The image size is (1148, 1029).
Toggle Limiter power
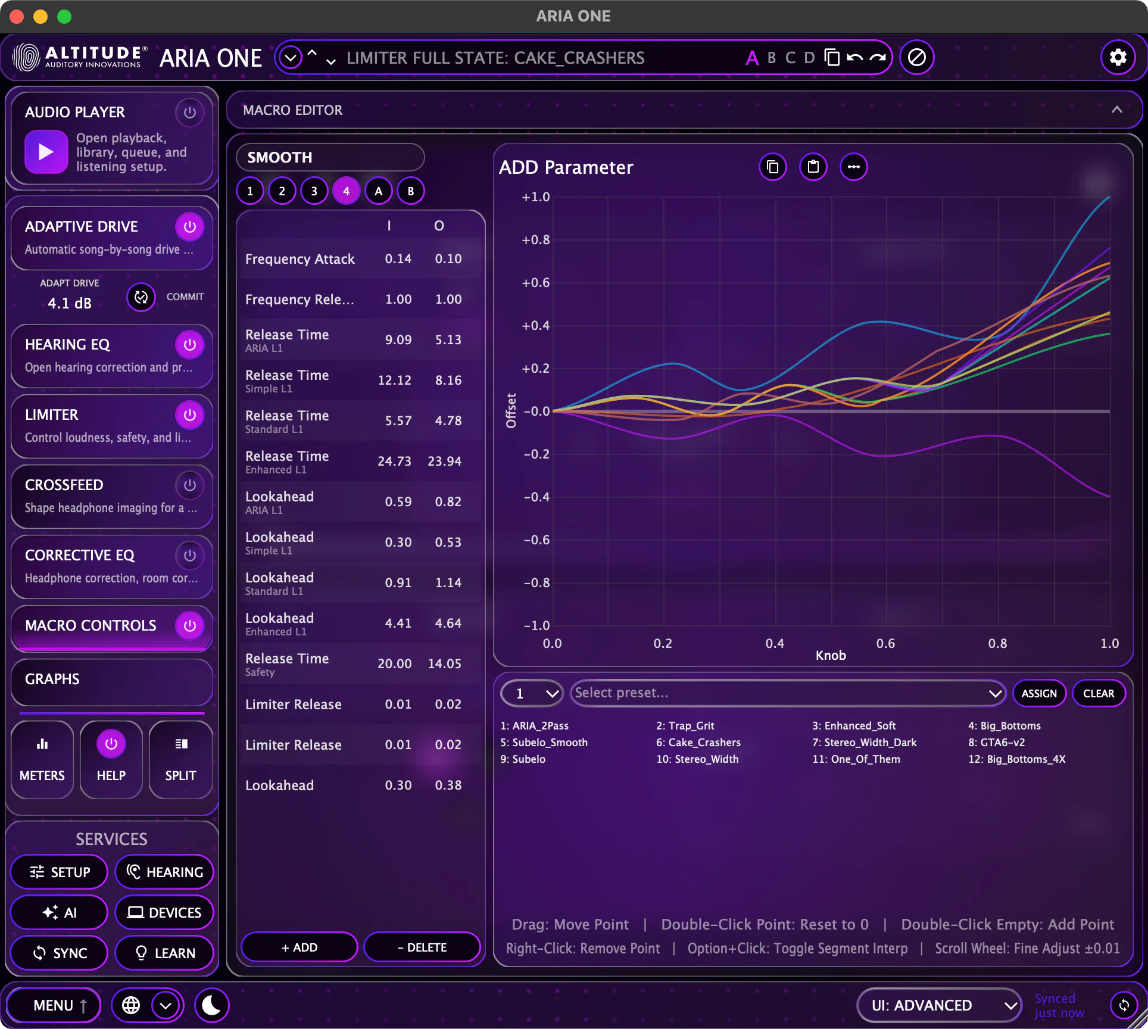coord(189,414)
